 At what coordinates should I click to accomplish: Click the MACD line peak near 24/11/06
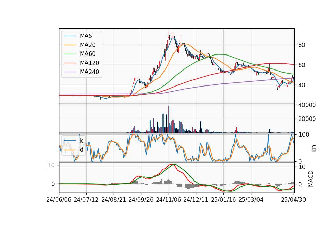173,164
